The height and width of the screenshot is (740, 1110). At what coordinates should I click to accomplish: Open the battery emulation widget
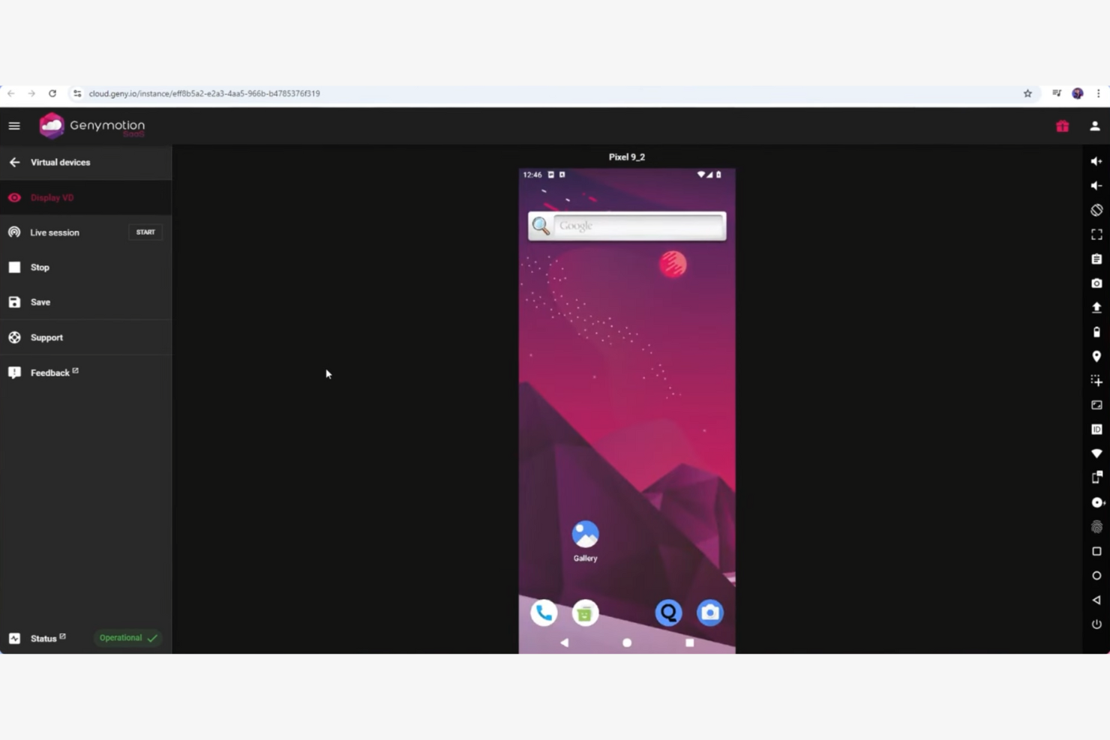[x=1096, y=331]
